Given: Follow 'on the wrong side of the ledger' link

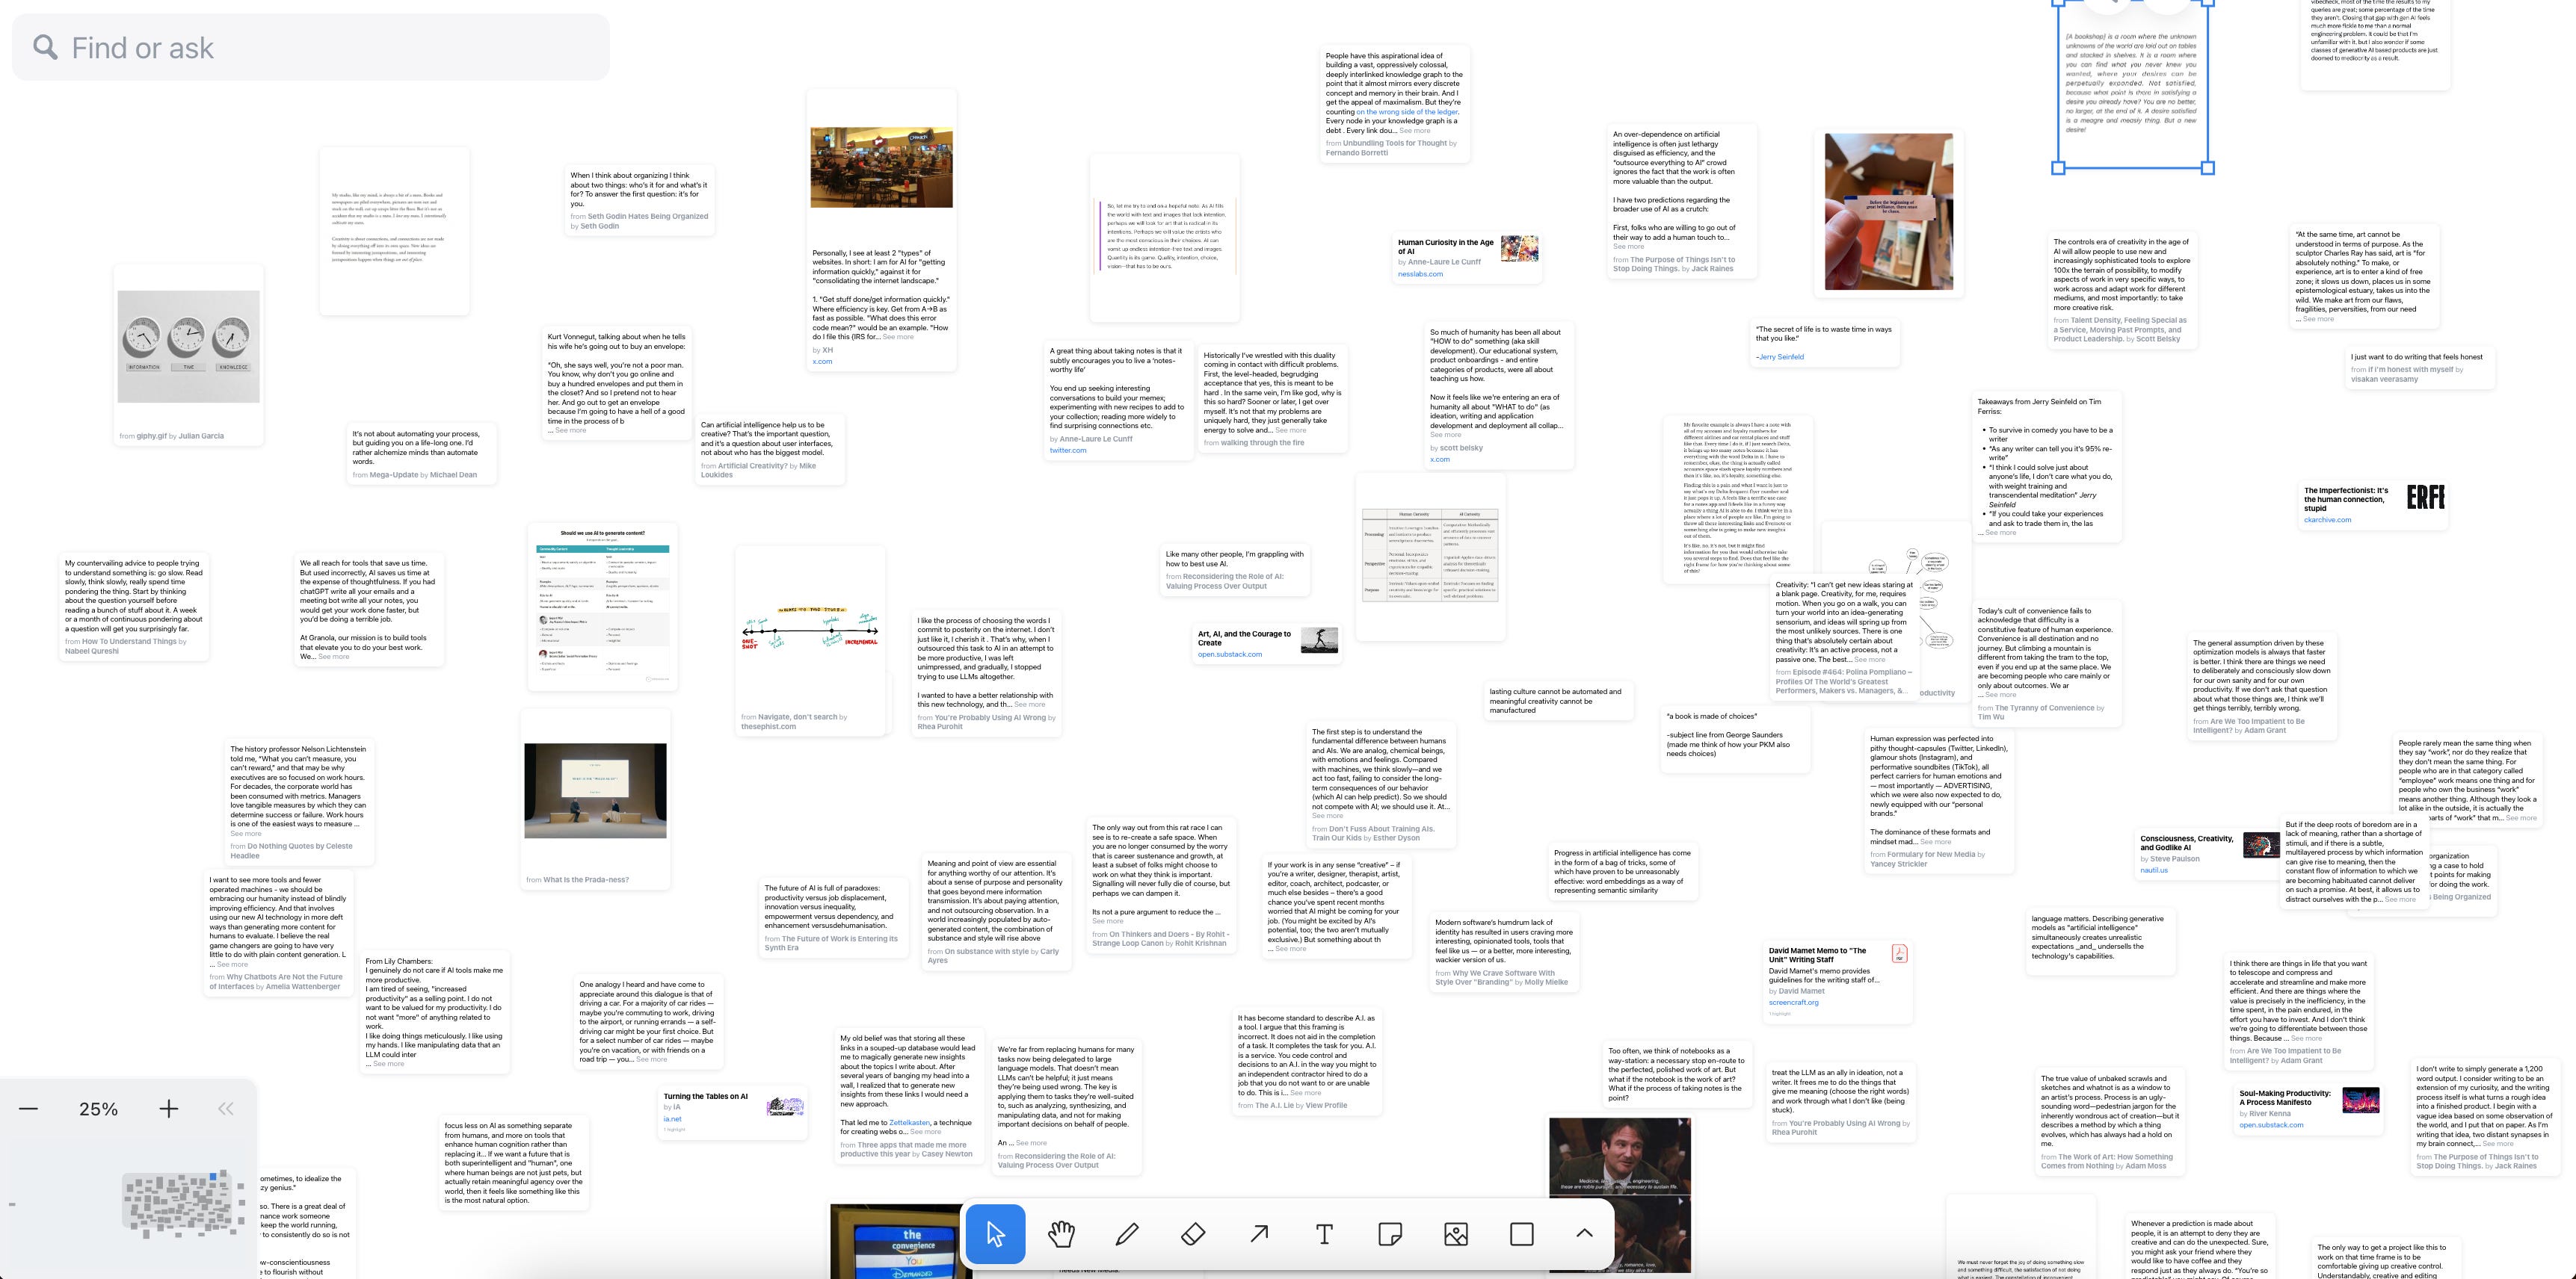Looking at the screenshot, I should click(x=1406, y=112).
